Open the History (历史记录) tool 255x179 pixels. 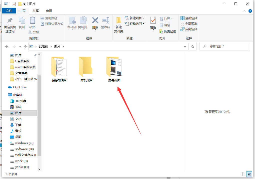coord(168,31)
